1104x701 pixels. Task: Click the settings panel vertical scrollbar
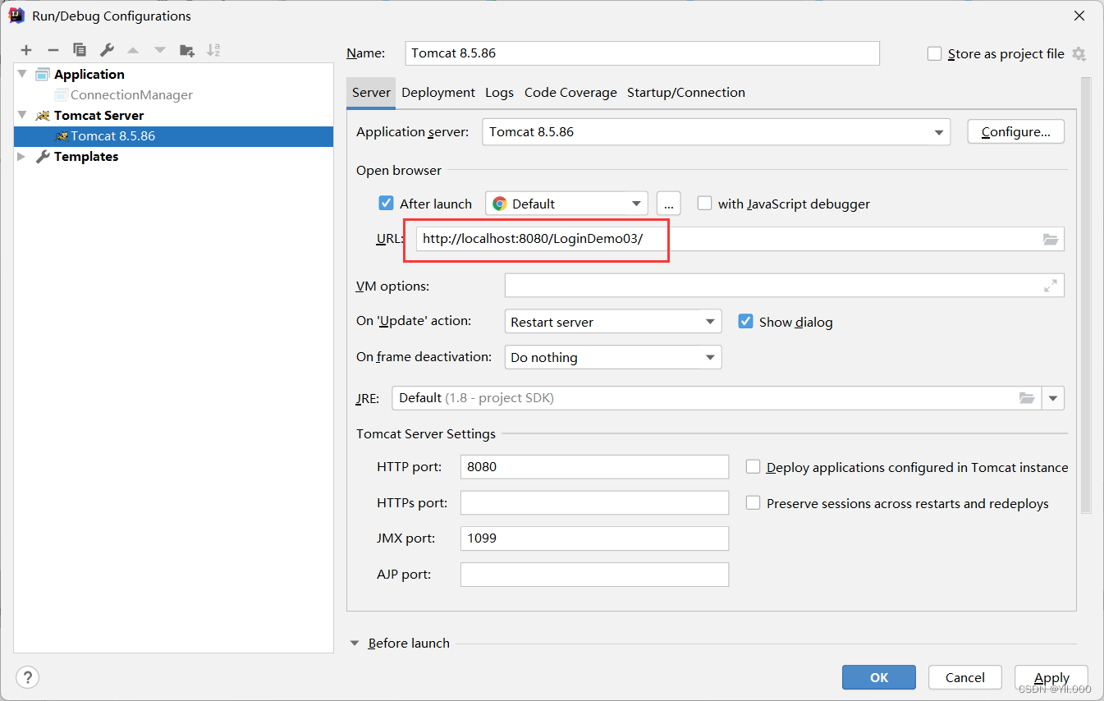pos(1086,296)
